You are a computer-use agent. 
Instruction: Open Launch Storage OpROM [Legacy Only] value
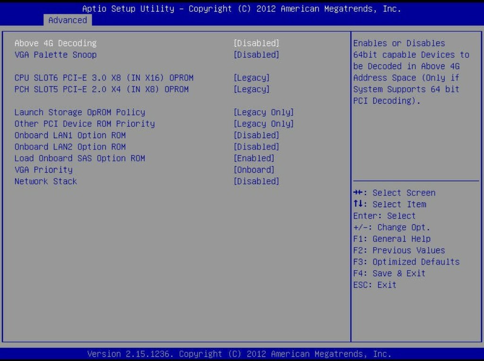tap(264, 112)
